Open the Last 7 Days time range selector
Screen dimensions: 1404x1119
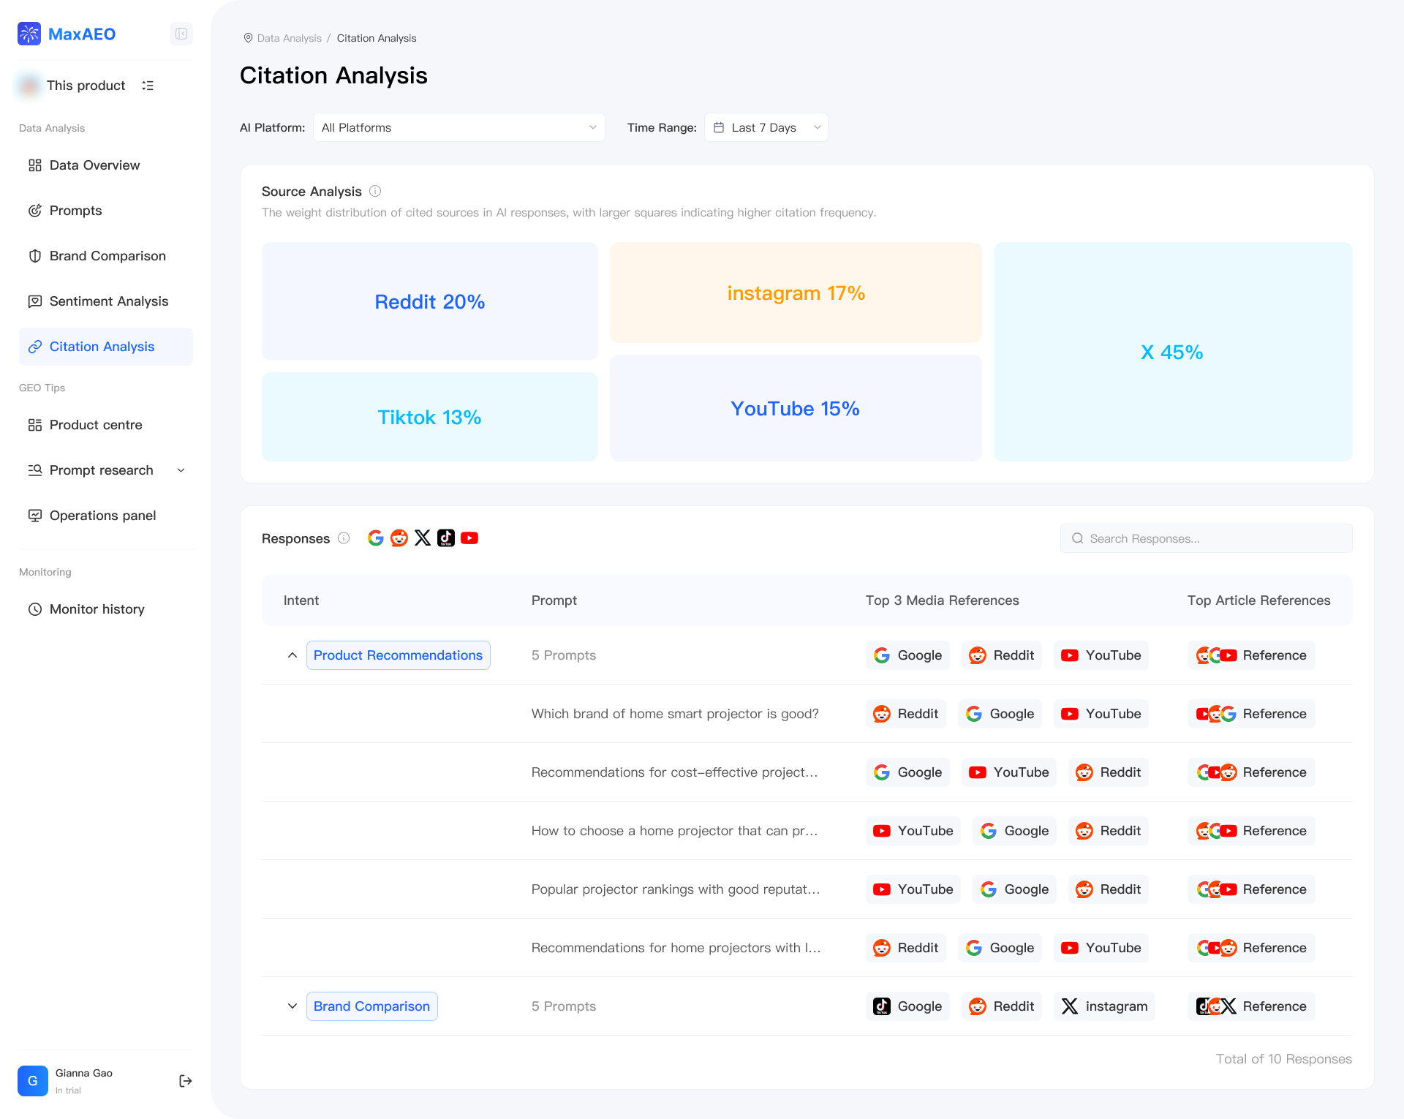(x=766, y=127)
